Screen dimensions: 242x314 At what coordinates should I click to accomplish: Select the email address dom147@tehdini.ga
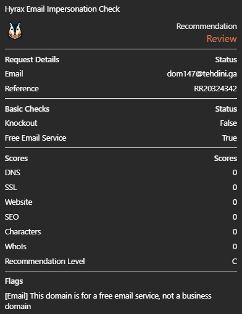click(202, 74)
